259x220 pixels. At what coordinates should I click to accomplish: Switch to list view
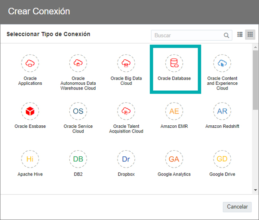tap(240, 35)
